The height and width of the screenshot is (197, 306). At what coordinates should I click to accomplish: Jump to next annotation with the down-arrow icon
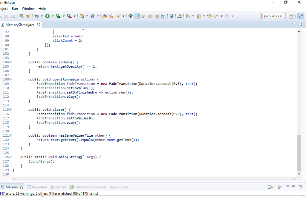pyautogui.click(x=187, y=16)
